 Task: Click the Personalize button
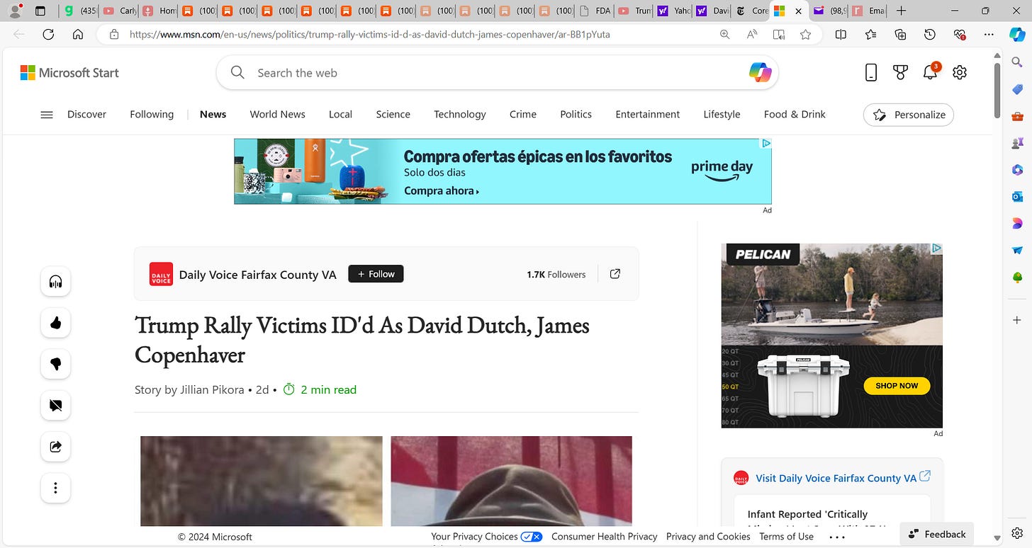[x=909, y=115]
